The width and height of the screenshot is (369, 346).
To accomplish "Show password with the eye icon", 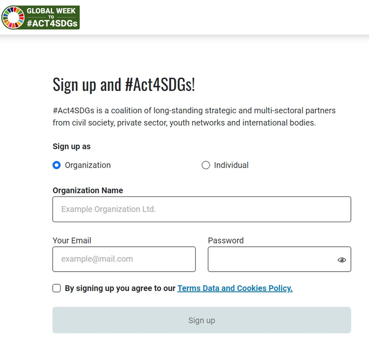I will coord(342,260).
